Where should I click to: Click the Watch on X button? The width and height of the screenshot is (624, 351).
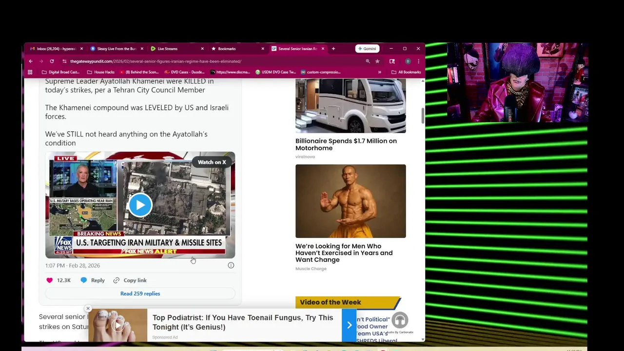(212, 162)
